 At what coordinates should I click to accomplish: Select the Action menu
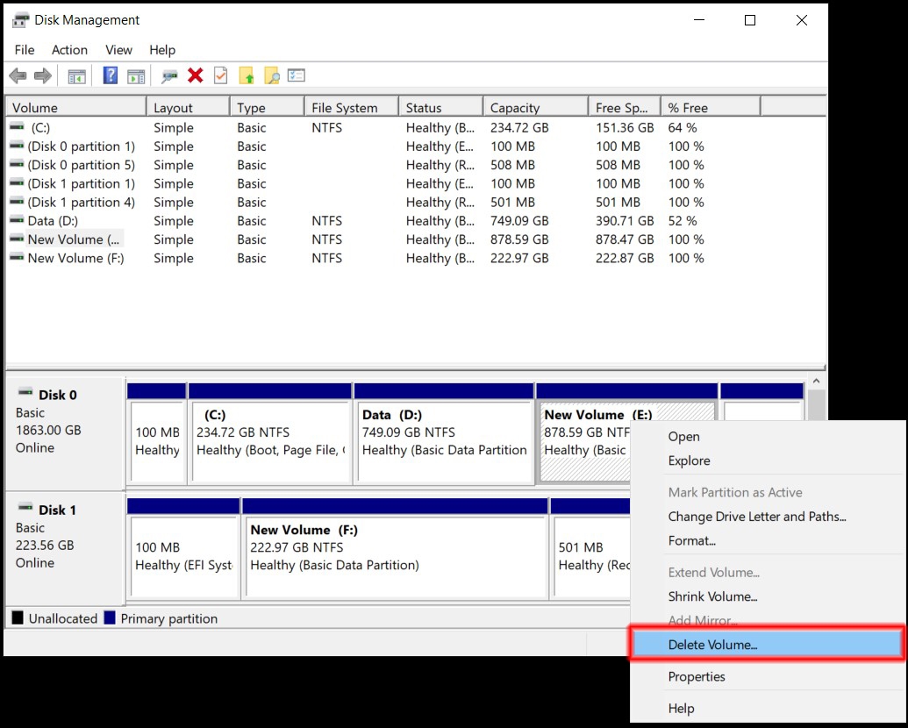(x=69, y=50)
